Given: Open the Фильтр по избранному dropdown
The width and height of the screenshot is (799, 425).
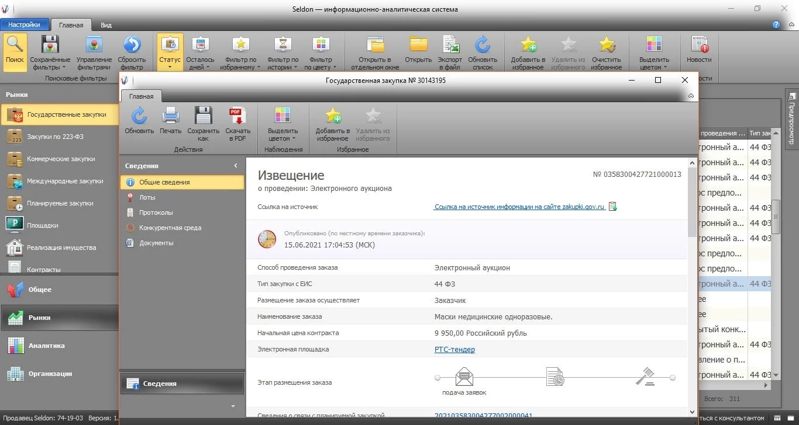Looking at the screenshot, I should tap(240, 52).
